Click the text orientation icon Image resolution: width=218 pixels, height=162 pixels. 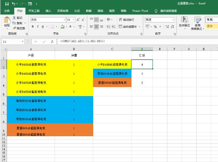pyautogui.click(x=109, y=19)
